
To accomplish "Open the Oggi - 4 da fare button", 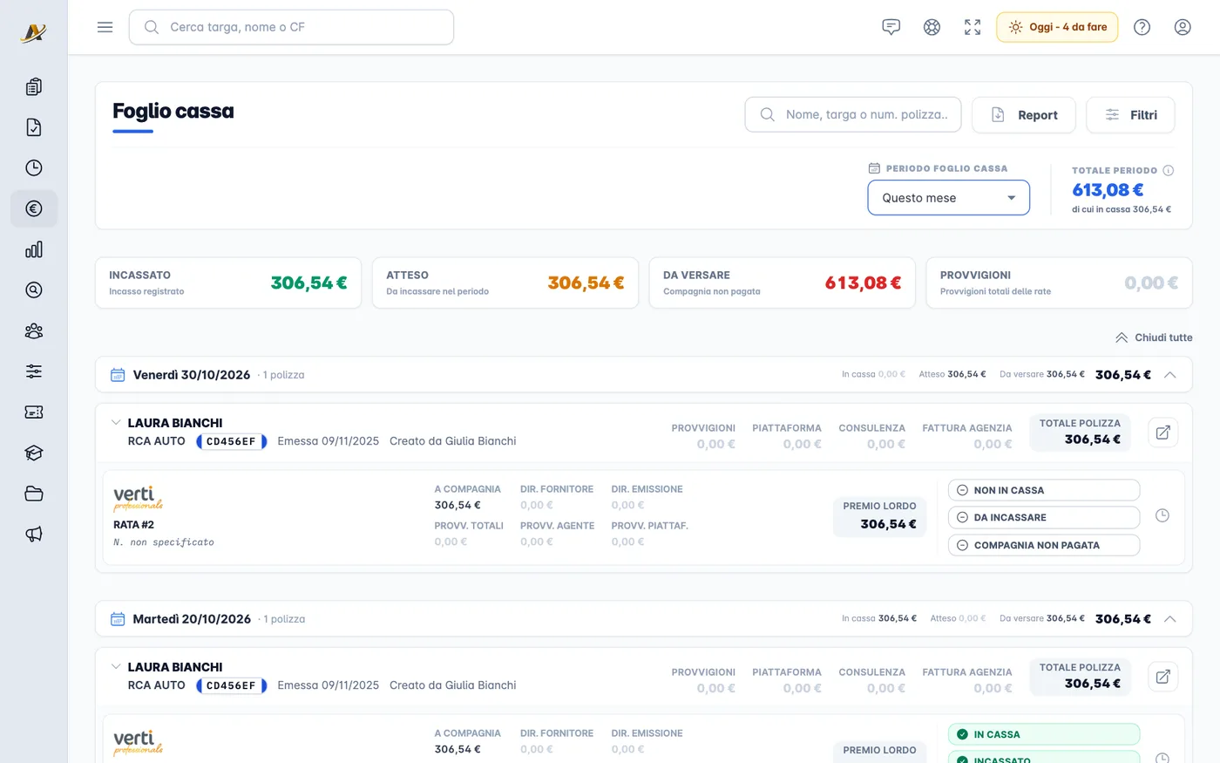I will (x=1057, y=27).
